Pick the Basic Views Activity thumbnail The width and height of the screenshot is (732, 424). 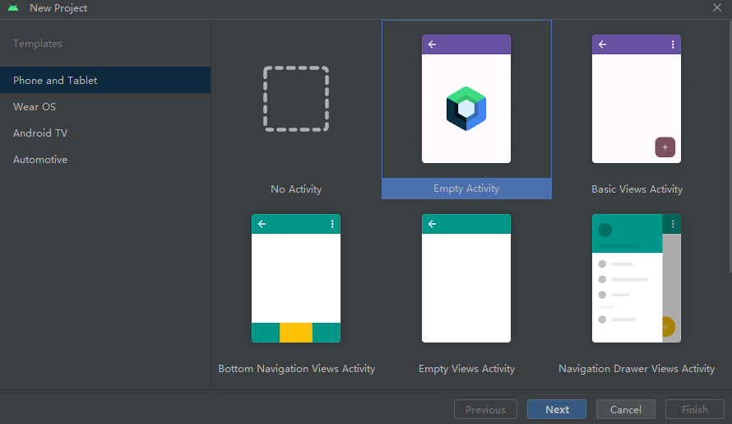(x=637, y=99)
